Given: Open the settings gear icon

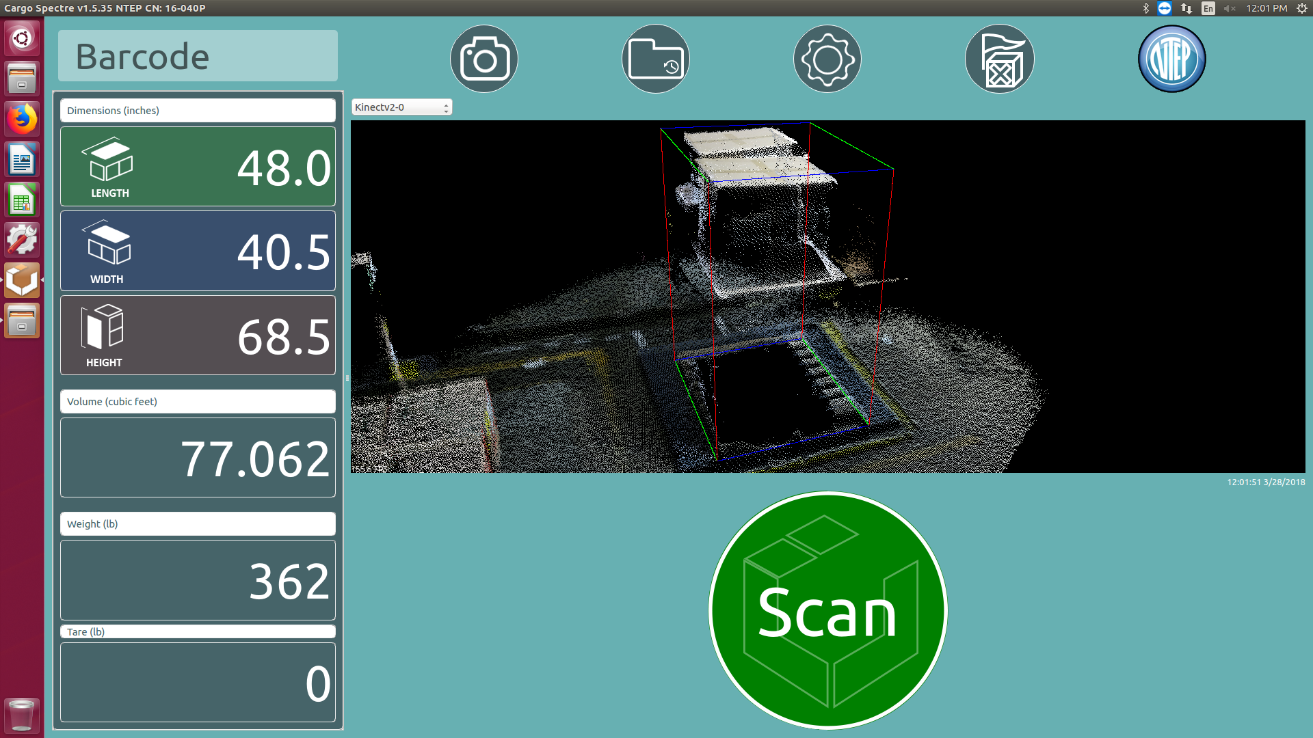Looking at the screenshot, I should [827, 59].
